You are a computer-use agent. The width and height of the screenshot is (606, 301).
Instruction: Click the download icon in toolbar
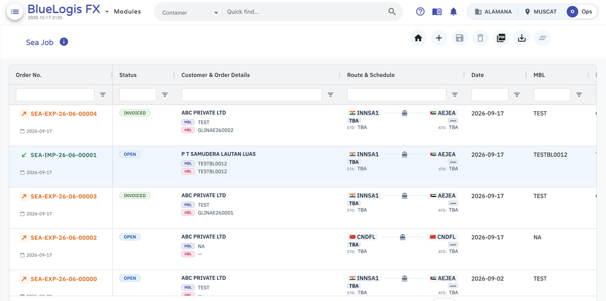522,38
